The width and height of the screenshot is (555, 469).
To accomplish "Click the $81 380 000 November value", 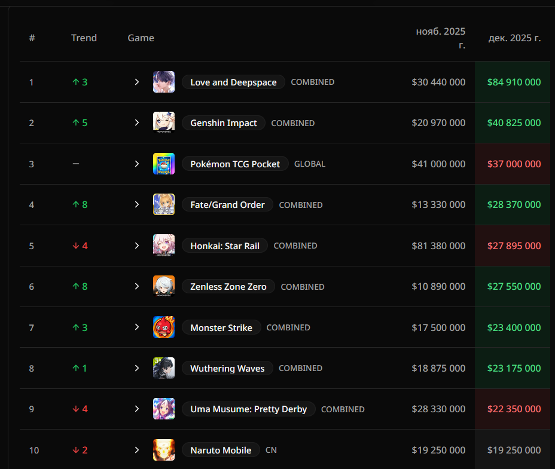I will click(438, 246).
